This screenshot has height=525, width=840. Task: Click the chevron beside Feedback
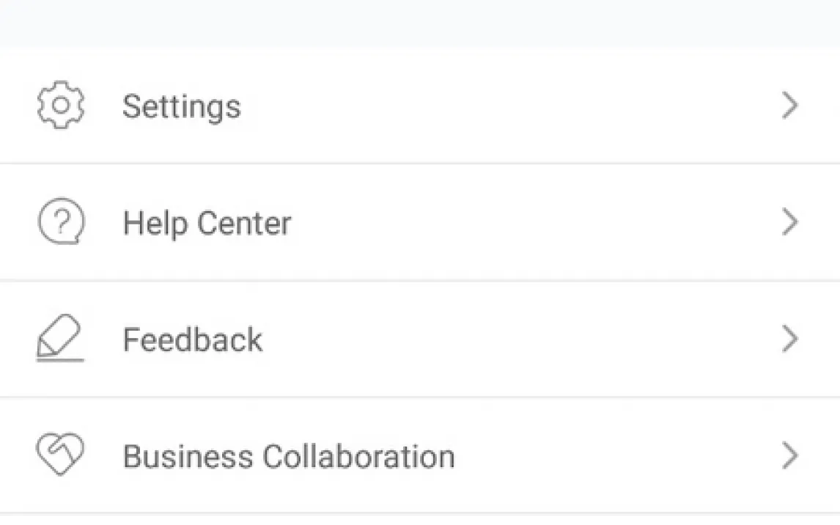789,339
